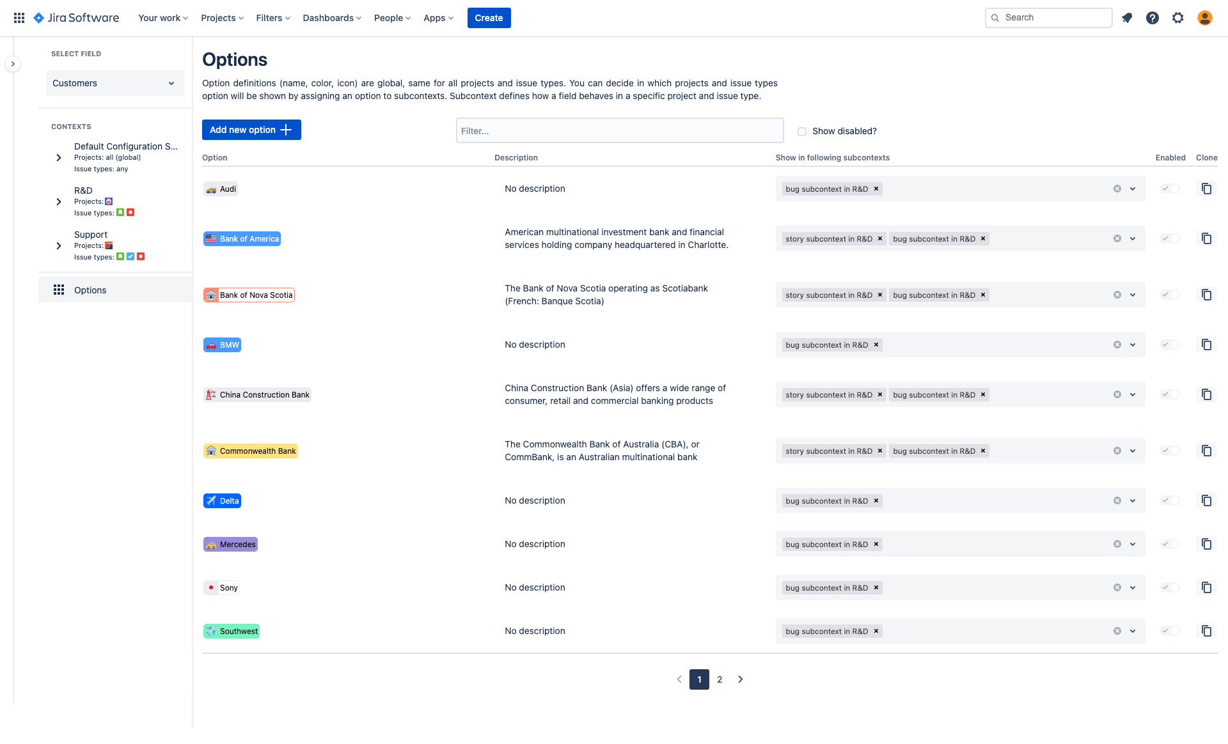1228x744 pixels.
Task: Select Options in the sidebar
Action: tap(90, 290)
